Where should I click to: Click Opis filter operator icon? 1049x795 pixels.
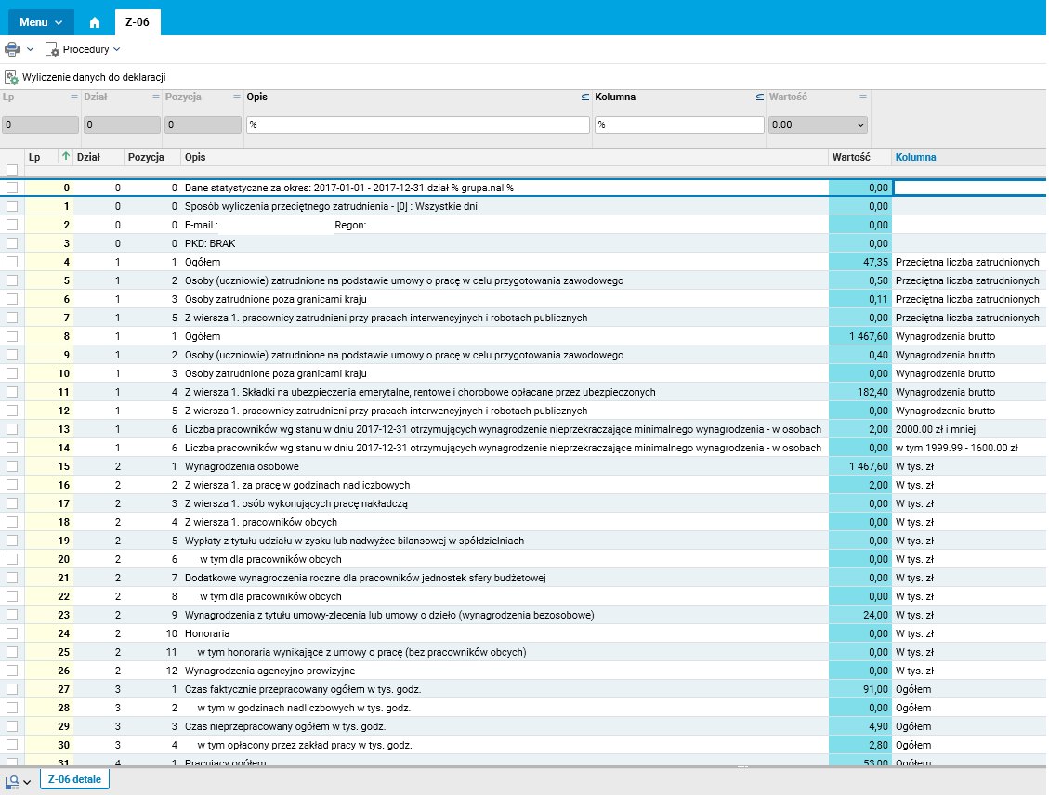[x=585, y=97]
